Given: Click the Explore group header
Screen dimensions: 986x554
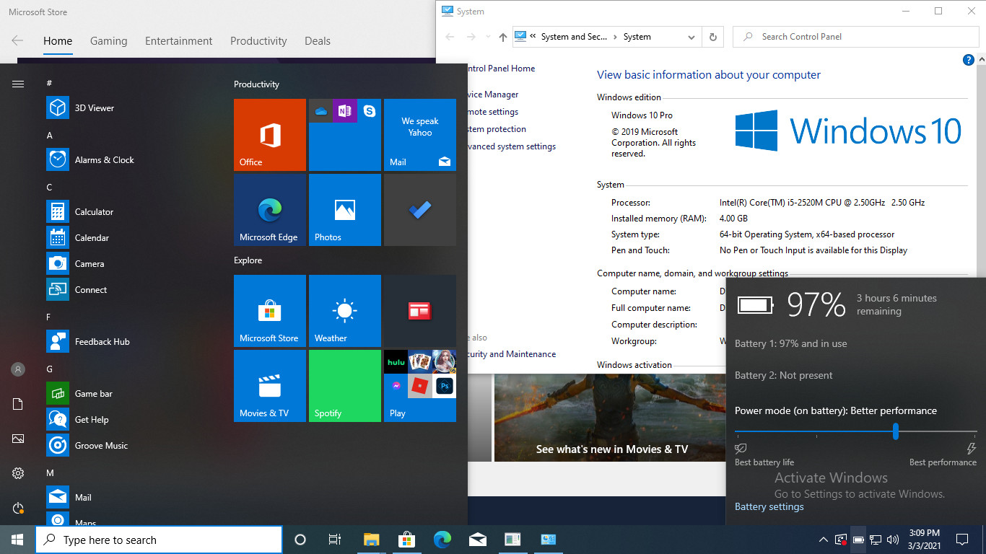Looking at the screenshot, I should pos(248,260).
